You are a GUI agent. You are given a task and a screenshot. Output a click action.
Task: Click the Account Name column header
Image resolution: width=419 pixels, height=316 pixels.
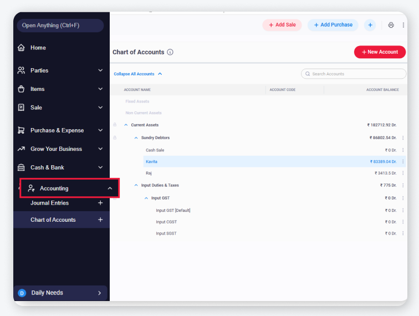(137, 90)
